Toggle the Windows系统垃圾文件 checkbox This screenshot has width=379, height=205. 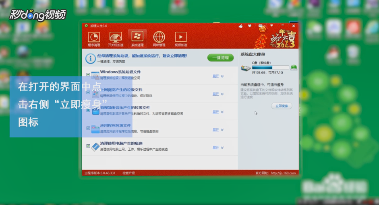tap(88, 74)
